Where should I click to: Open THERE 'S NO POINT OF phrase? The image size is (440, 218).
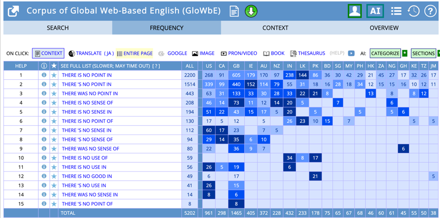tap(87, 204)
